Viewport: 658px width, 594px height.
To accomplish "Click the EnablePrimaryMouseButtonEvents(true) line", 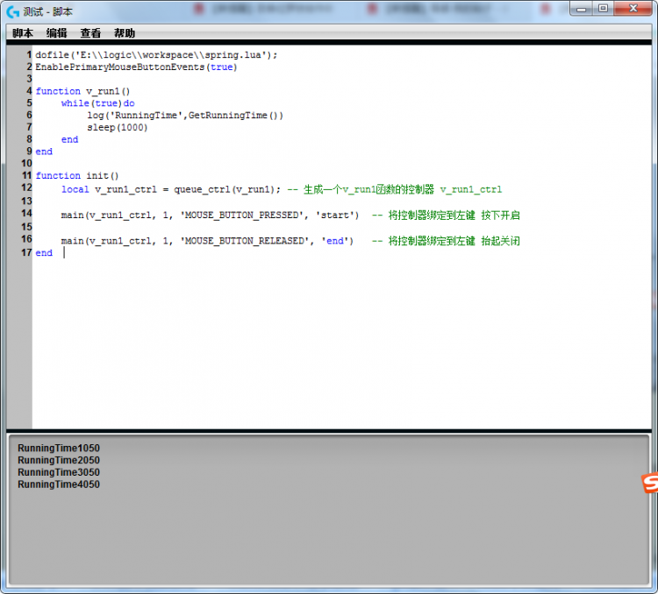I will pos(136,67).
